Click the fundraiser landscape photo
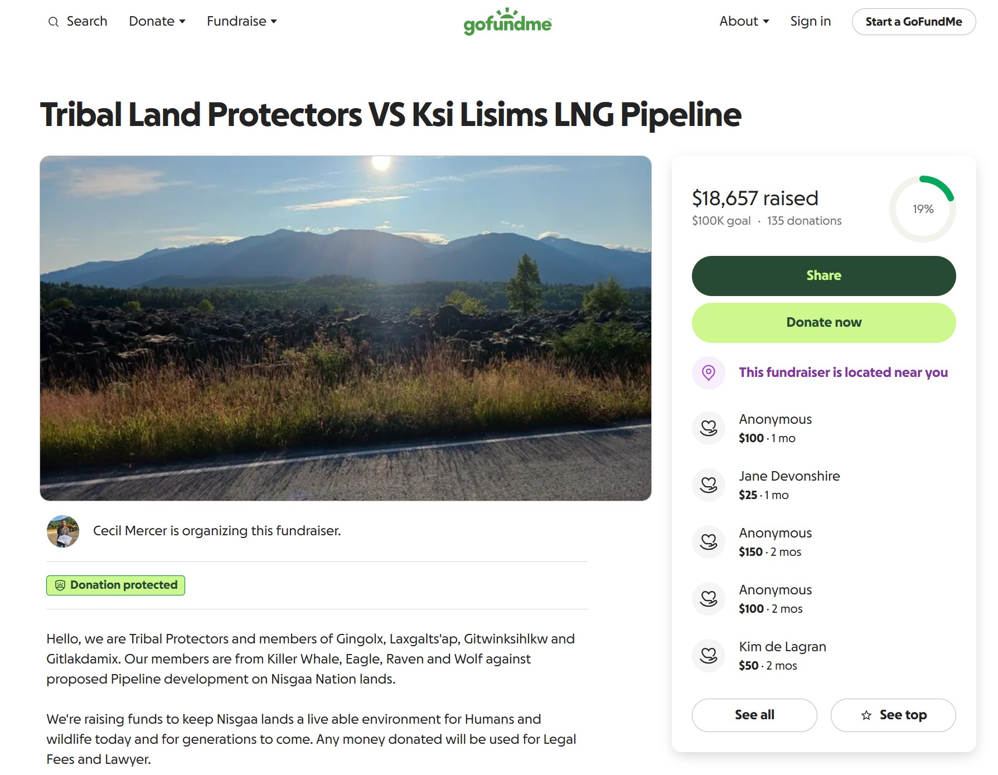The height and width of the screenshot is (775, 998). (x=346, y=328)
